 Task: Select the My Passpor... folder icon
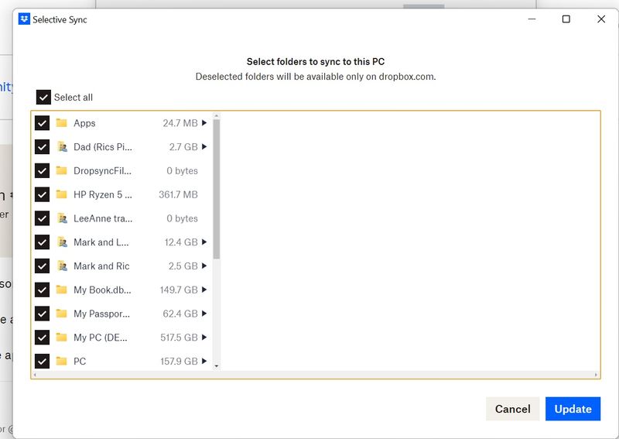61,314
